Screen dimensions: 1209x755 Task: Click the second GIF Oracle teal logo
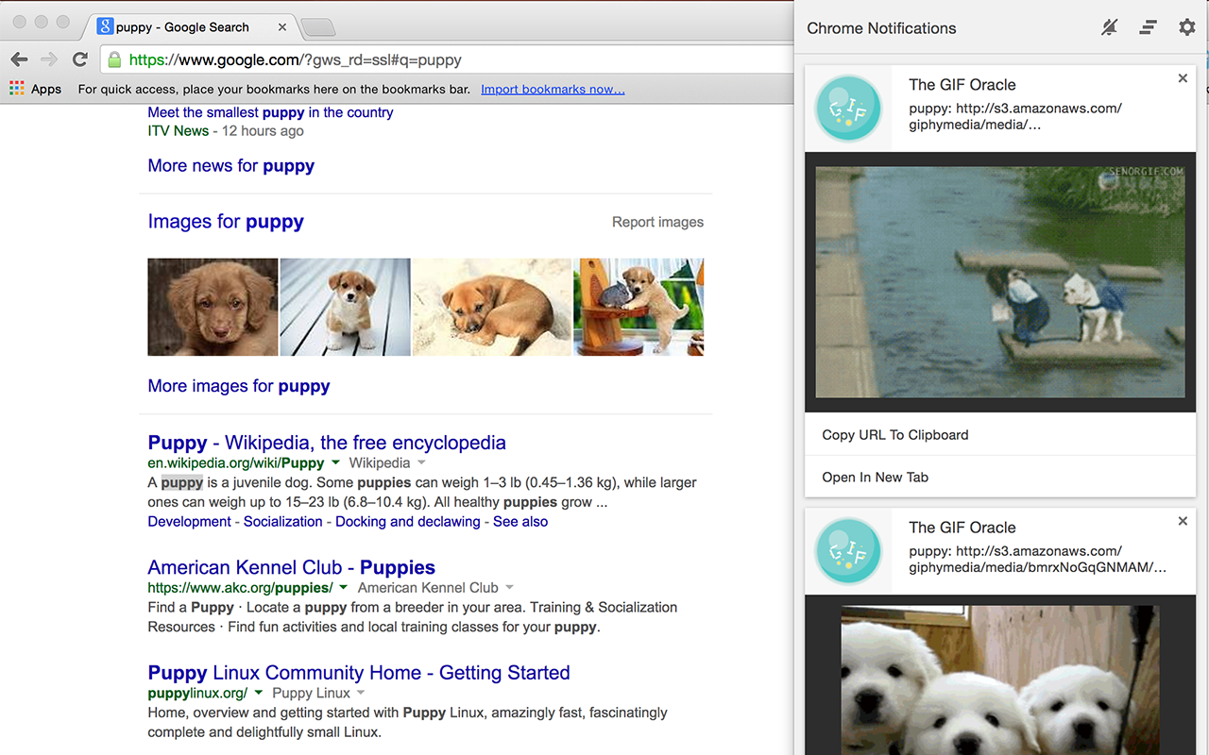[848, 551]
